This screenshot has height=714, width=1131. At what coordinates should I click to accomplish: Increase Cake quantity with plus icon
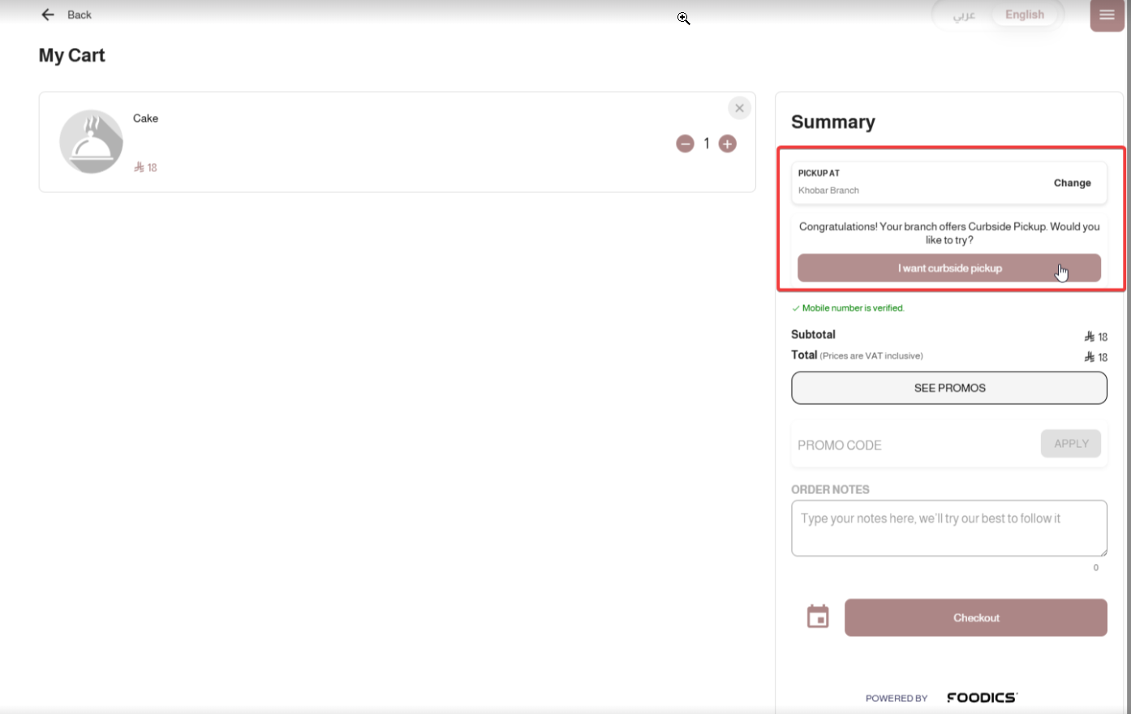click(728, 144)
